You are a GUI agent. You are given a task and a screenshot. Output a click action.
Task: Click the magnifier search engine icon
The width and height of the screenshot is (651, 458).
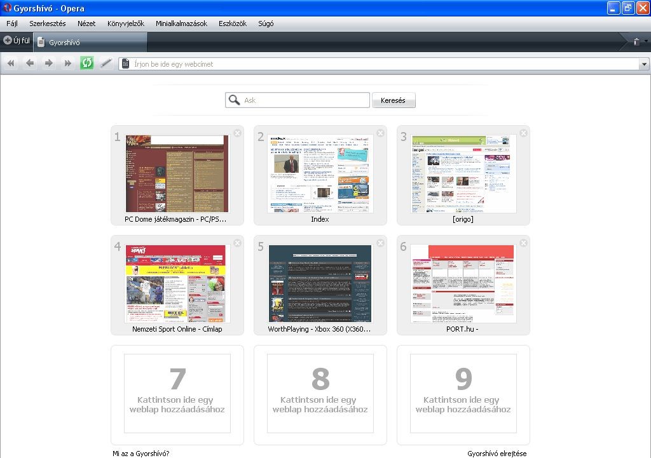[x=234, y=100]
